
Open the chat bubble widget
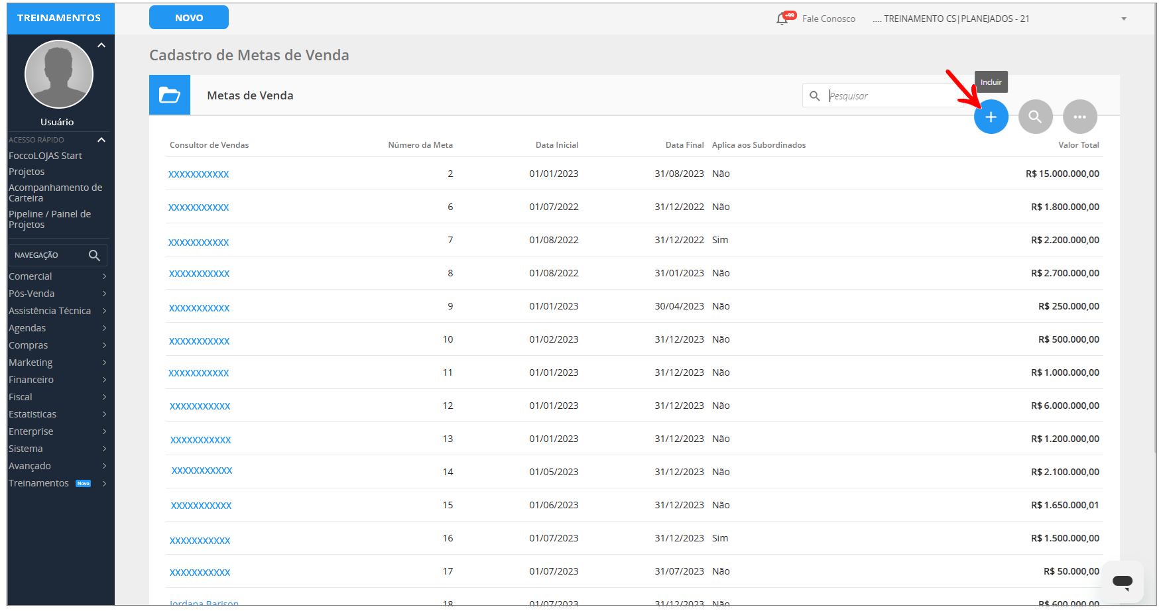(x=1123, y=582)
